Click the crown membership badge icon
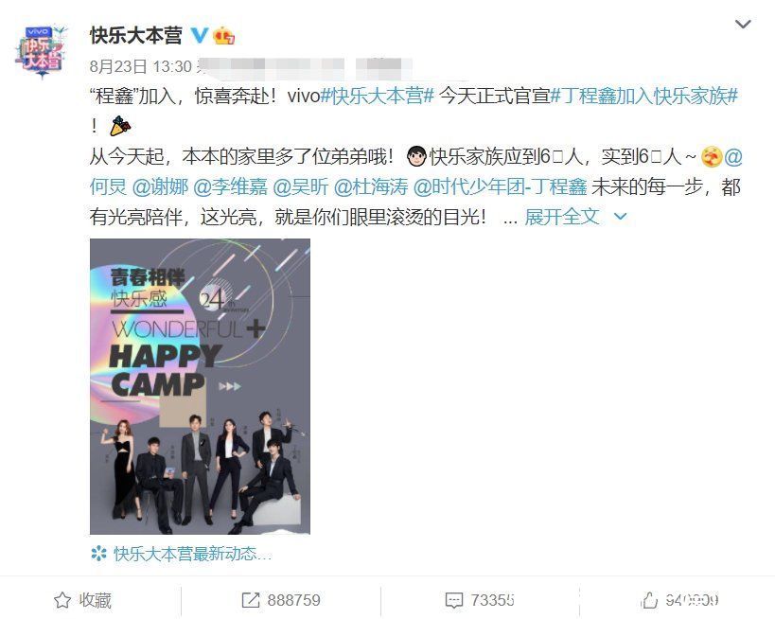Screen dimensions: 775x619 223,36
